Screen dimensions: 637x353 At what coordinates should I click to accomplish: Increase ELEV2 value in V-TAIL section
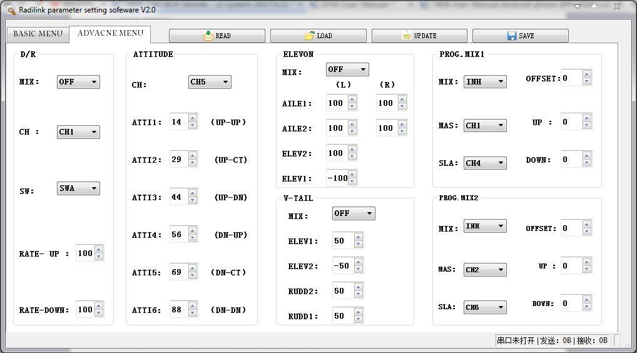click(358, 262)
